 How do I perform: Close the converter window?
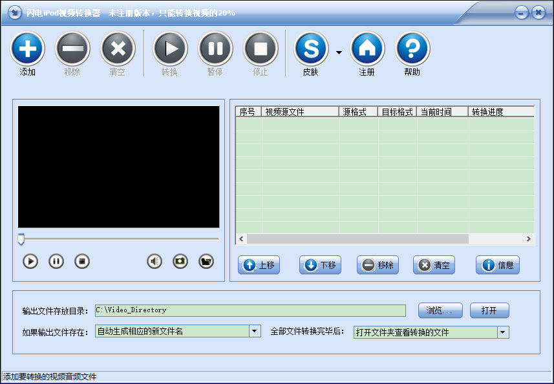click(x=538, y=13)
